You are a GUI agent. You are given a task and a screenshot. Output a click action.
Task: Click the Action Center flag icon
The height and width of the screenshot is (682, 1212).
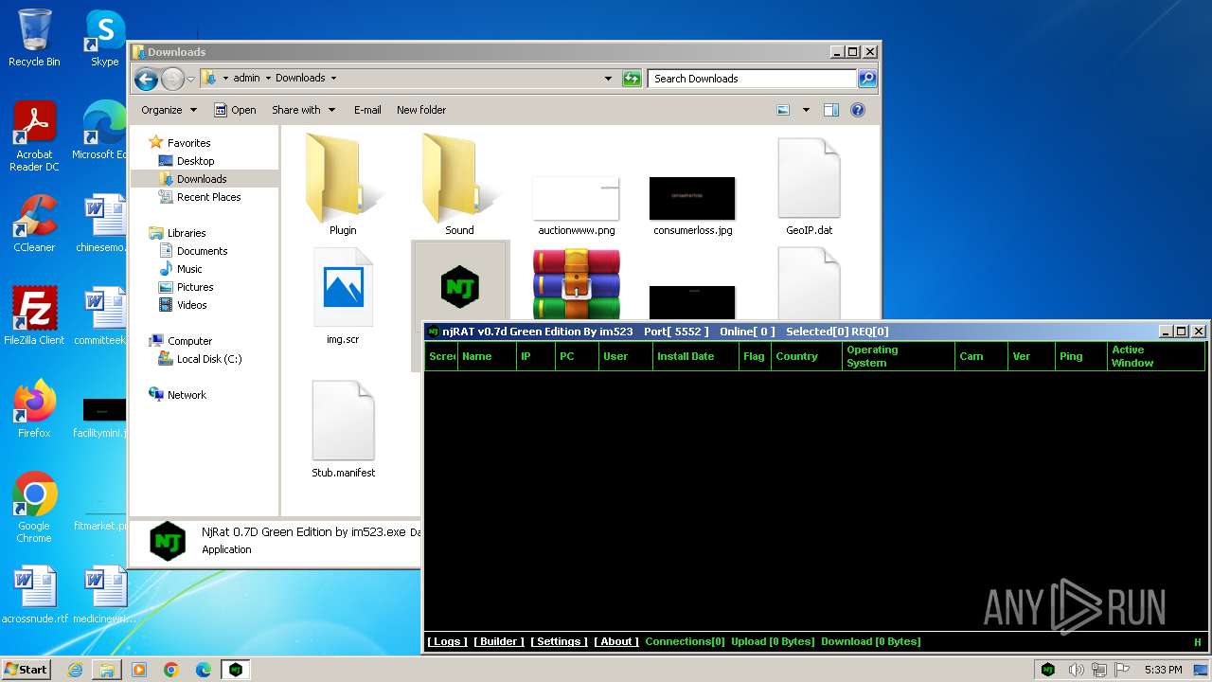pyautogui.click(x=1122, y=670)
